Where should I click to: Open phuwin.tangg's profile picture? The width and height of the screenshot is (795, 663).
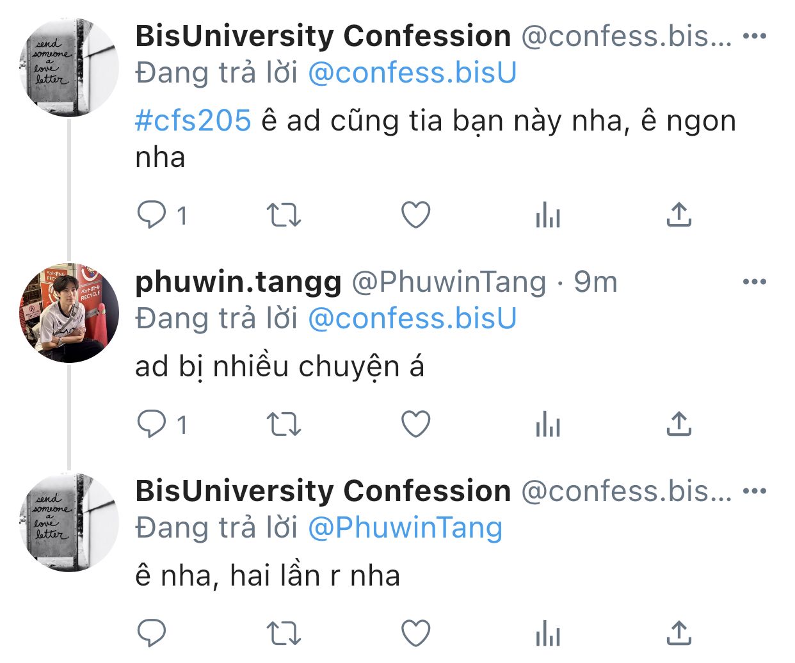point(69,313)
